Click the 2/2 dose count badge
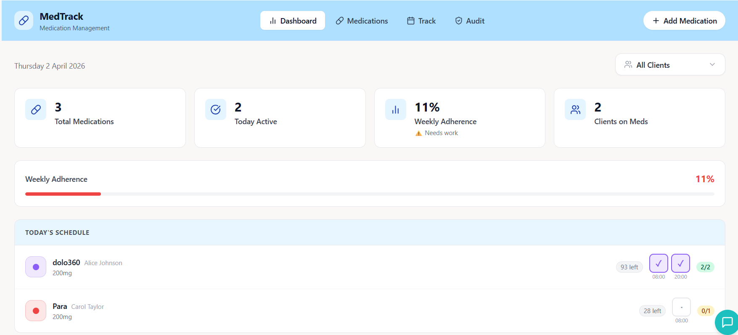Viewport: 738px width, 335px height. point(705,267)
